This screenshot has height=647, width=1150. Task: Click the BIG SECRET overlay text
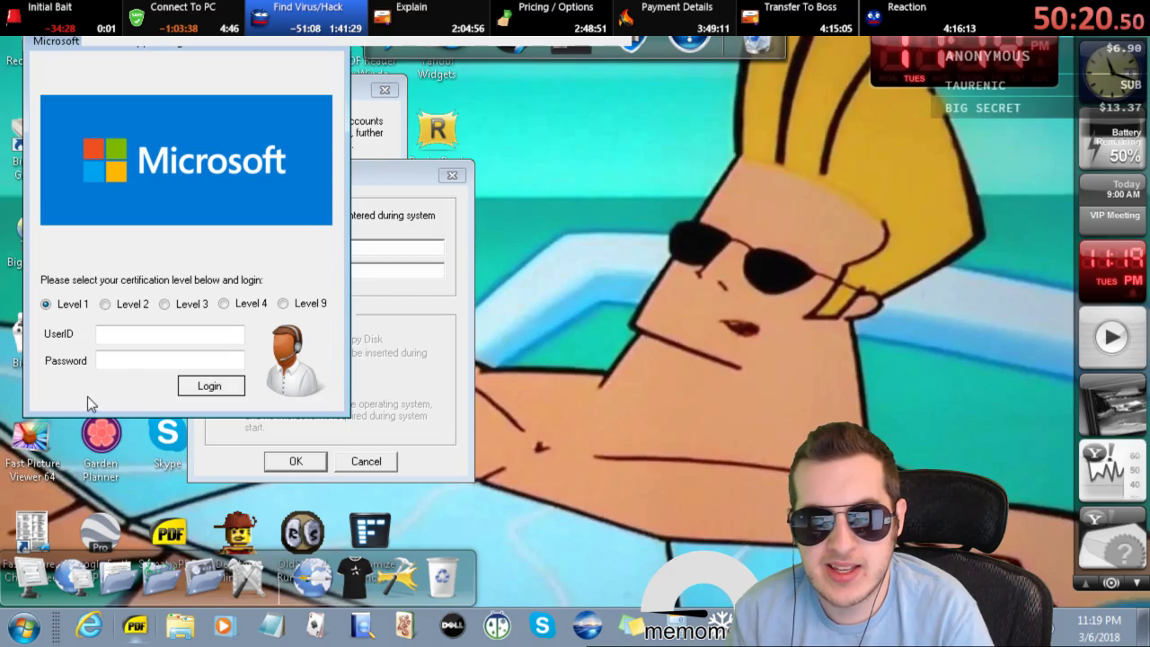(x=983, y=108)
